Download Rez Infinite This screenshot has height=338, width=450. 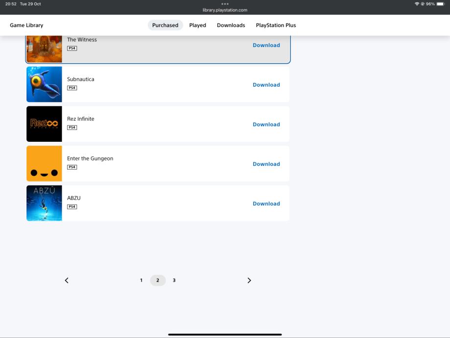266,125
